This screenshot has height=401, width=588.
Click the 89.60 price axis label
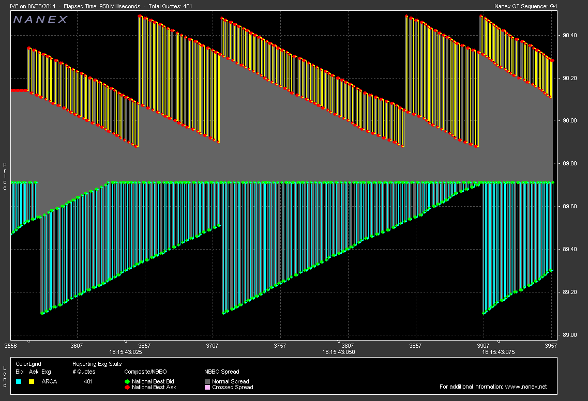click(x=569, y=206)
